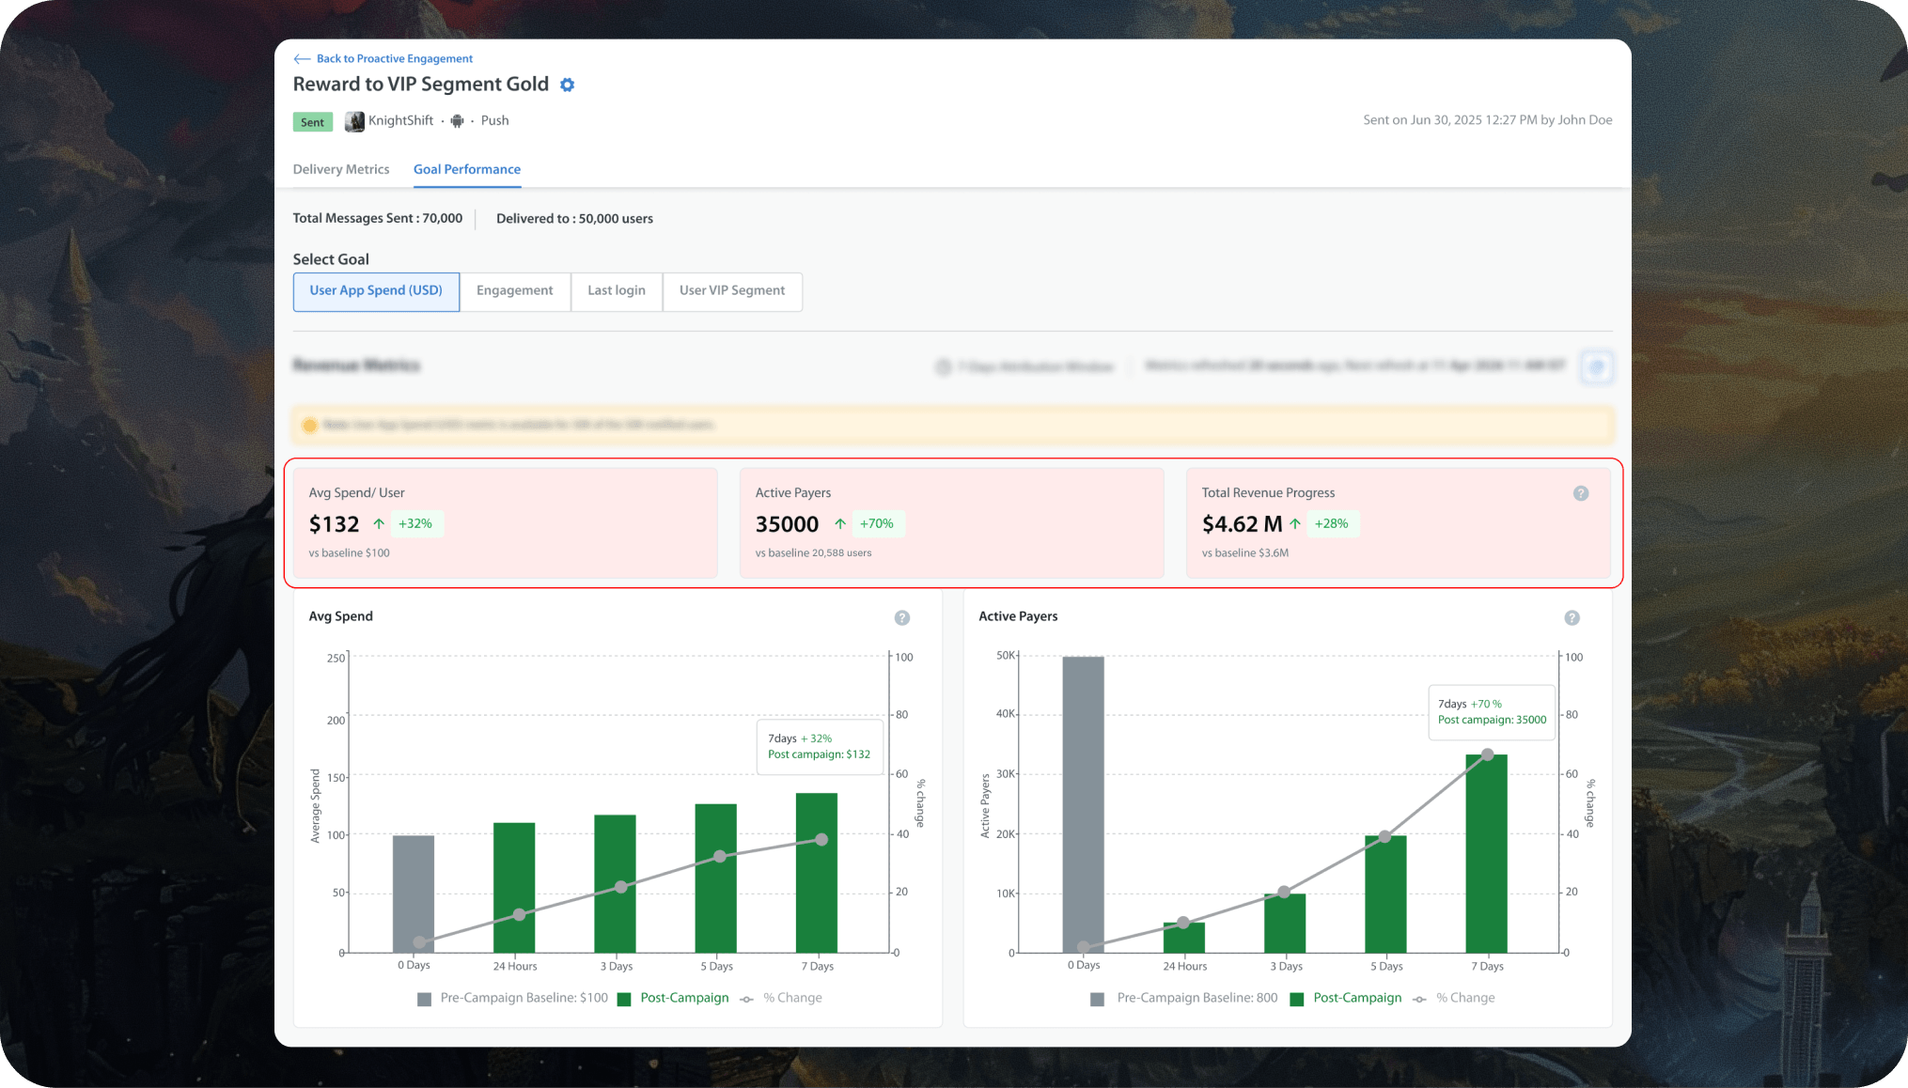This screenshot has height=1088, width=1908.
Task: Click vs baseline 20,588 users text
Action: [x=814, y=552]
